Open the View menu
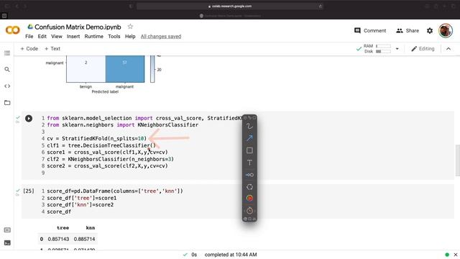 [x=57, y=37]
